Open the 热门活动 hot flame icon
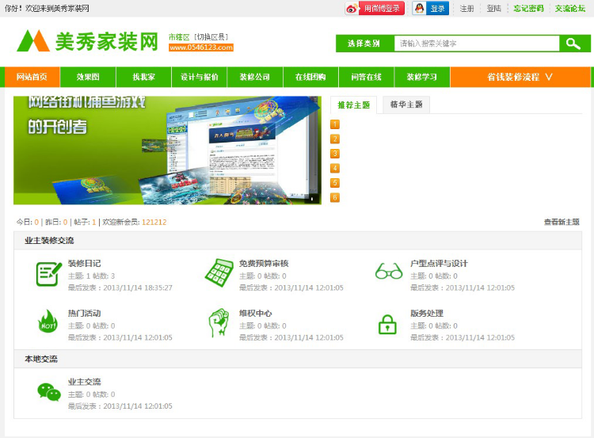 tap(48, 322)
